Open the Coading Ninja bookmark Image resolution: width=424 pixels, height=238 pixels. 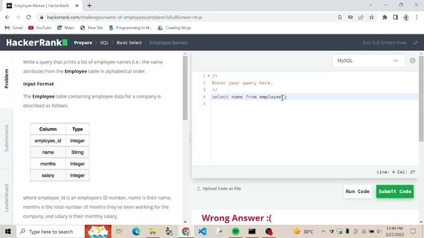[x=174, y=28]
